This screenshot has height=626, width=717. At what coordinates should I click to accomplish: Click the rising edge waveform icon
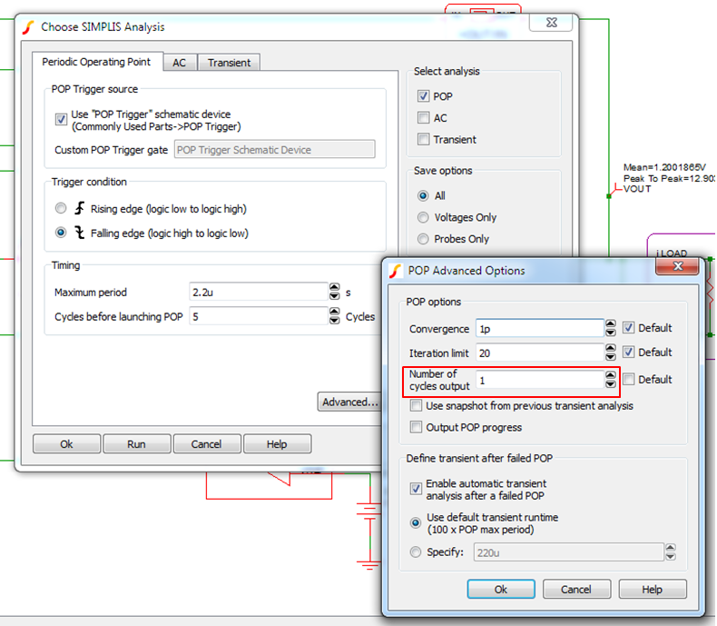click(x=80, y=208)
